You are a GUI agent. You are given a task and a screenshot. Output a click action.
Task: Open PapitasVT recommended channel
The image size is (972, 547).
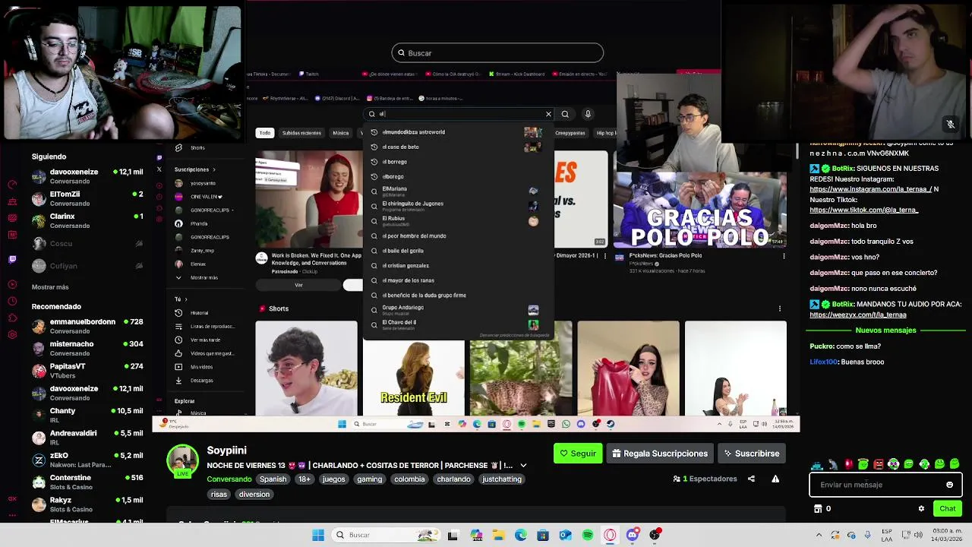click(87, 370)
